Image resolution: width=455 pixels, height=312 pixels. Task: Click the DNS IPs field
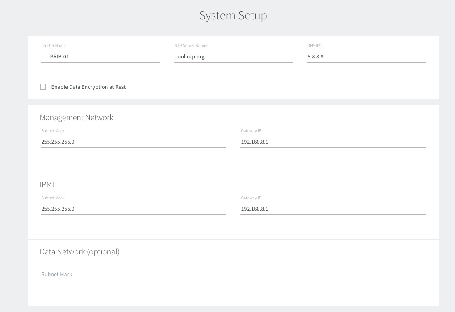point(366,56)
